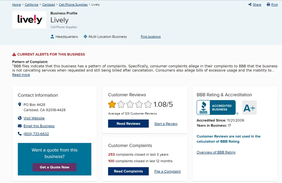Click 'Multi Location Business' label
Viewport: 282px width, 183px height.
point(108,37)
